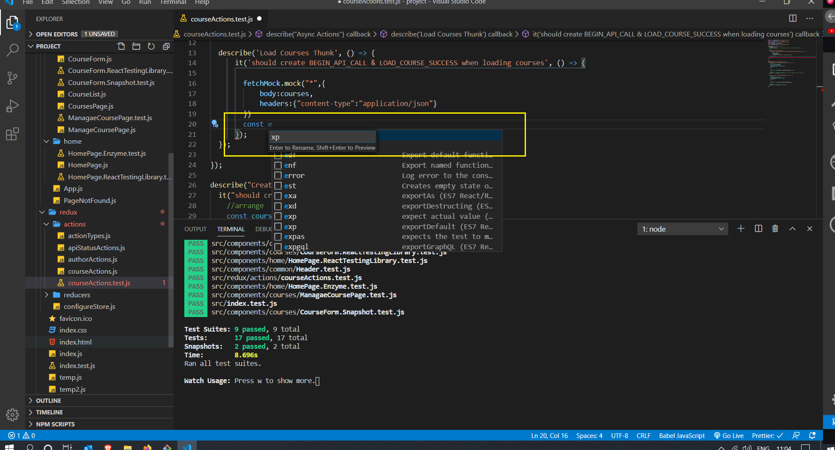835x450 pixels.
Task: Open the Source Control view
Action: pos(12,78)
